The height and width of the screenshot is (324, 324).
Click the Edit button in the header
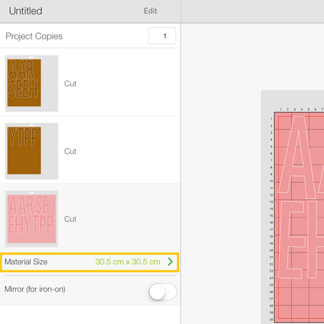(x=150, y=11)
